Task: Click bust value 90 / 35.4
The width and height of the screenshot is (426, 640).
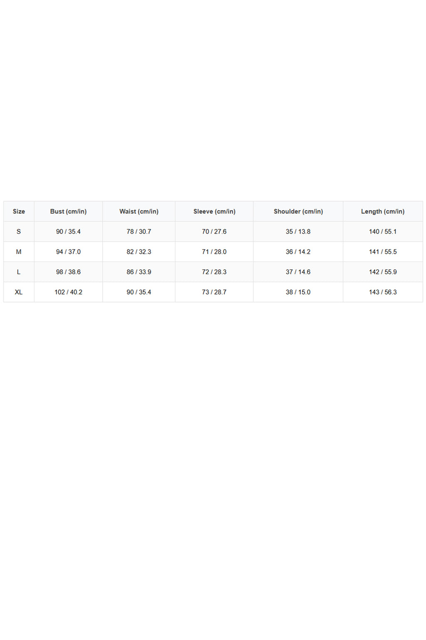Action: click(x=68, y=232)
